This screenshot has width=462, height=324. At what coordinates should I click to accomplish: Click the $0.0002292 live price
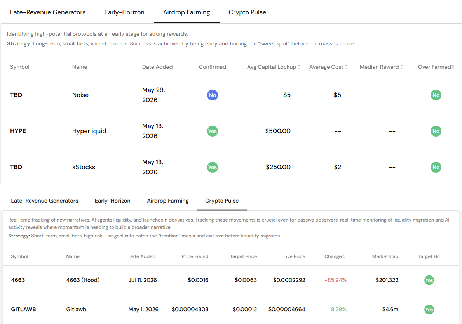(289, 280)
